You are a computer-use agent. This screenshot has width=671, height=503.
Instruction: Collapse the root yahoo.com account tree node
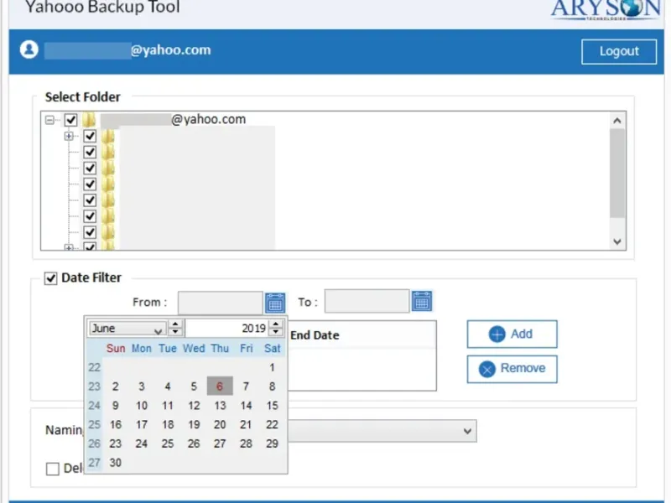49,120
